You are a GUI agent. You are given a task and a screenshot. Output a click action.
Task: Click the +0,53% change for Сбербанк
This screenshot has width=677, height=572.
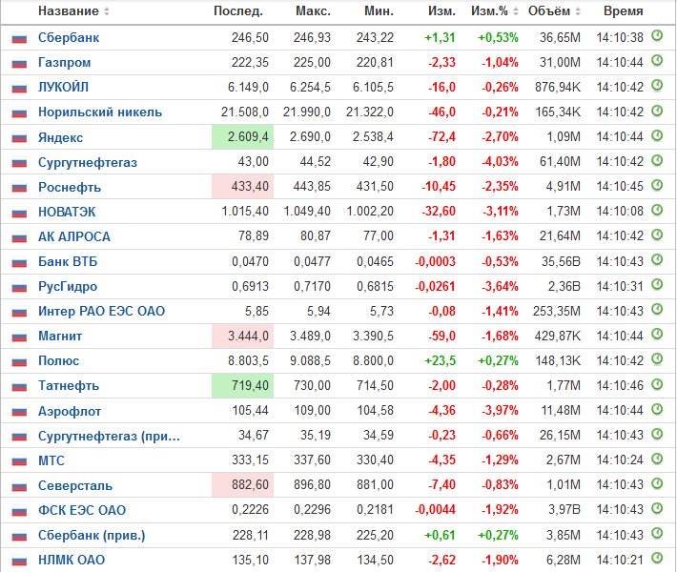tap(498, 37)
